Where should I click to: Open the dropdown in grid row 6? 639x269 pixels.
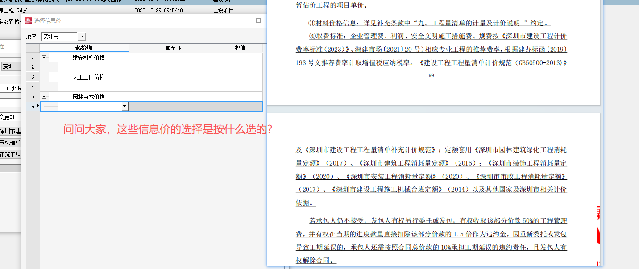pyautogui.click(x=125, y=106)
